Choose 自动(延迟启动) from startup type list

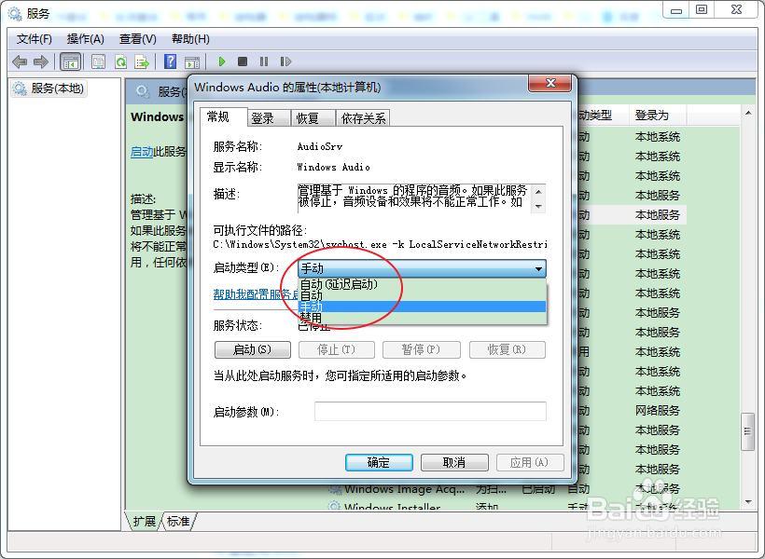click(422, 284)
